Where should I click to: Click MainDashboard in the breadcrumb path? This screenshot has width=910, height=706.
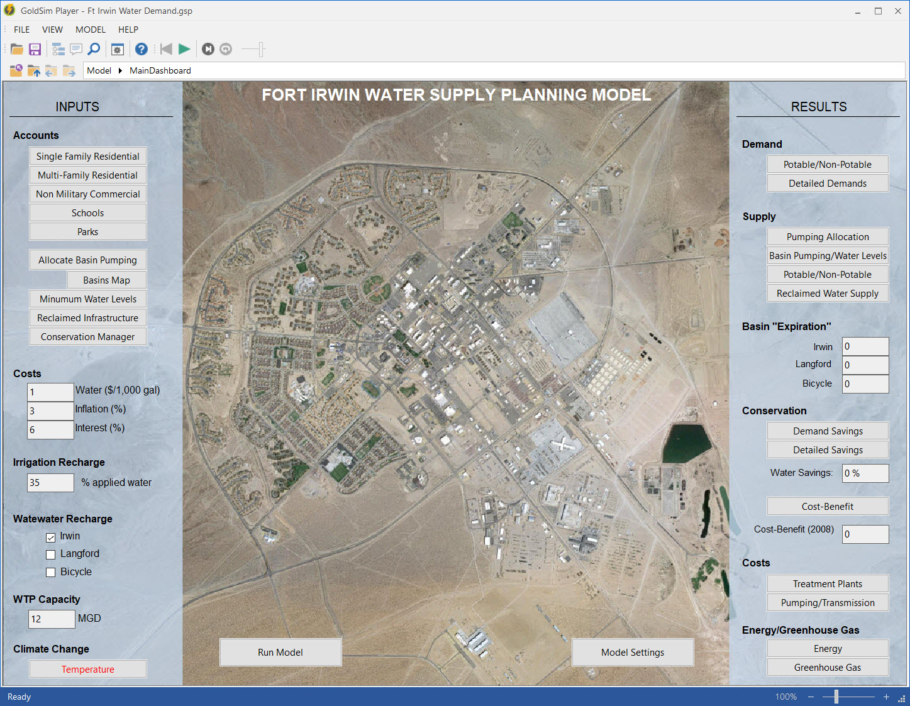pyautogui.click(x=160, y=70)
